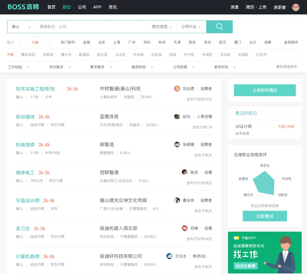Filter by district 路南区
The height and width of the screenshot is (274, 307).
[x=84, y=54]
